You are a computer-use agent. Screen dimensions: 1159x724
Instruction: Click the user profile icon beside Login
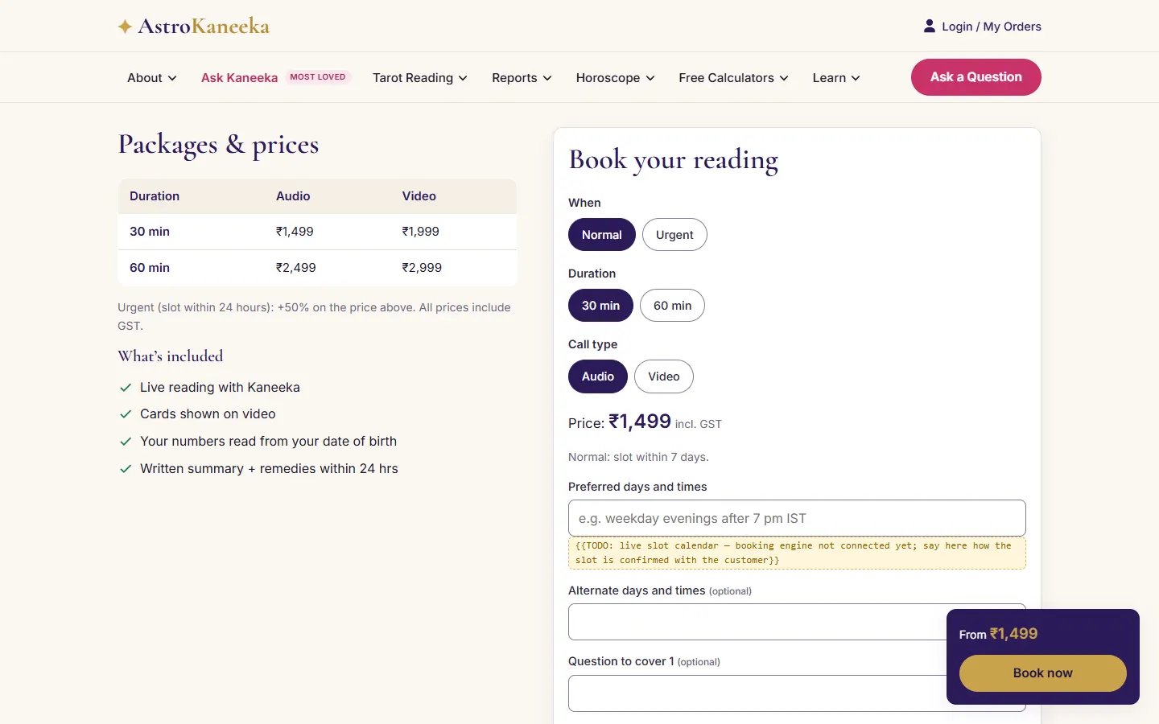point(930,27)
